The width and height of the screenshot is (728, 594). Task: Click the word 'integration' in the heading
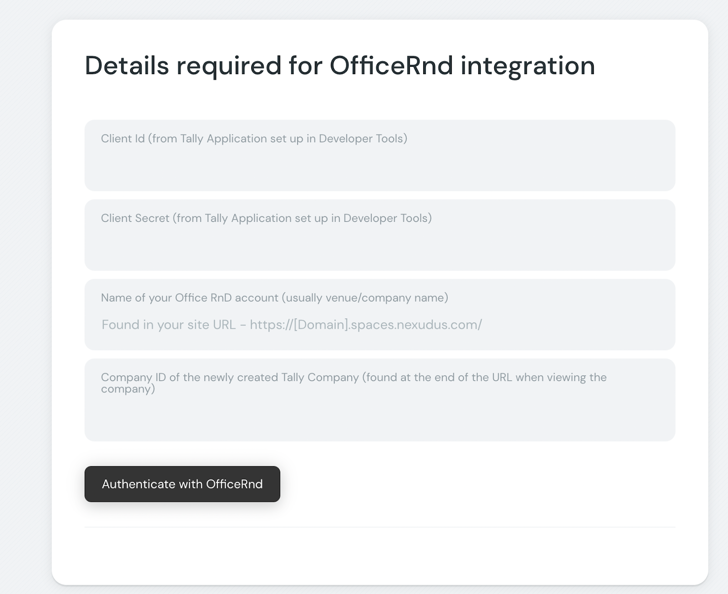click(x=527, y=65)
